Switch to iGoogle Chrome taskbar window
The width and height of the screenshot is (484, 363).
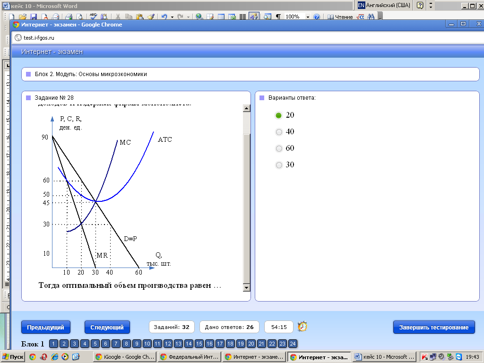point(125,357)
